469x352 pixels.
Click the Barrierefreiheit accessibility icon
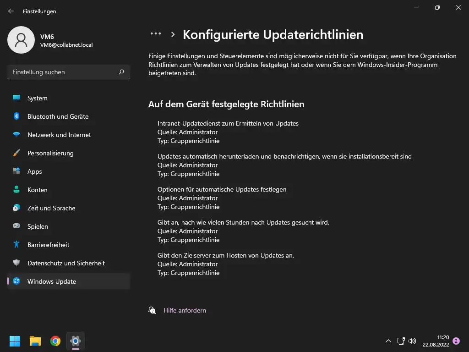[x=16, y=245]
